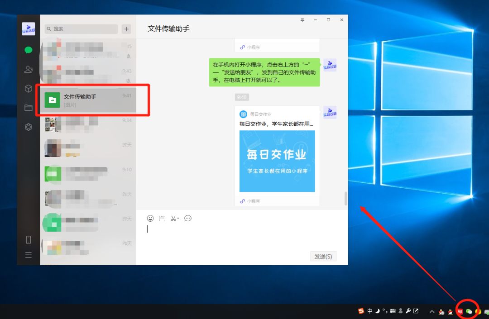This screenshot has width=489, height=319.
Task: Open the Mini Programs panel icon in the sidebar
Action: tap(29, 127)
